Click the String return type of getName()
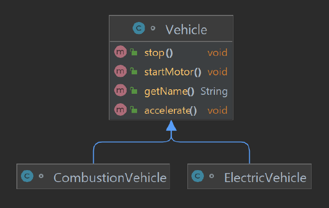329x208 pixels. (214, 91)
